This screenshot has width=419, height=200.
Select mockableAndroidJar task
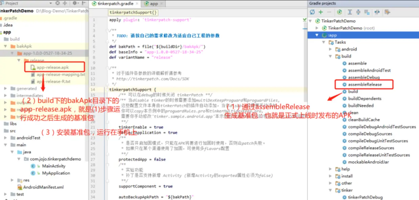pyautogui.click(x=365, y=162)
